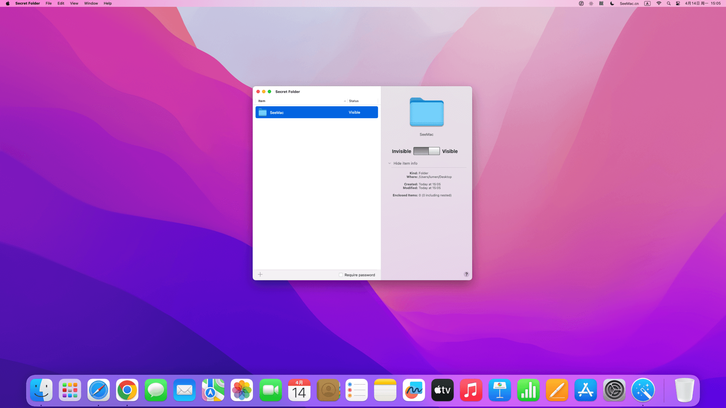Click the SeeMac folder icon in preview pane
Screen dimensions: 726x408
click(x=427, y=112)
